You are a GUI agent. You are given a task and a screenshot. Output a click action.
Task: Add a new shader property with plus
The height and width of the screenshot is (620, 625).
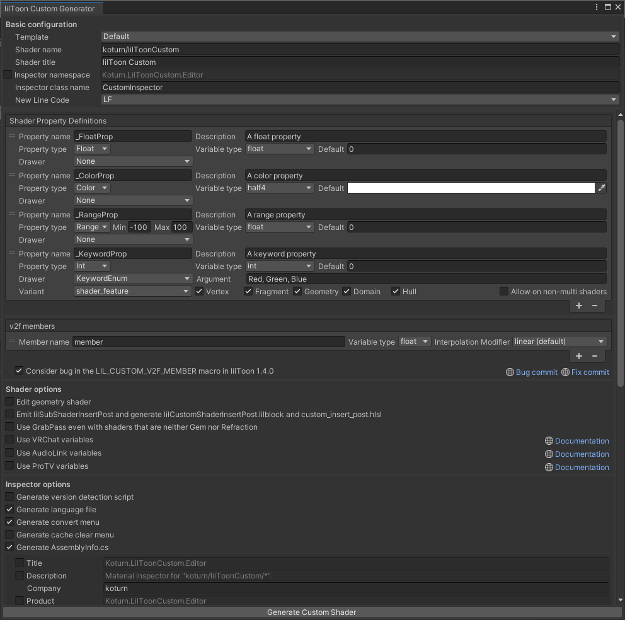click(579, 306)
